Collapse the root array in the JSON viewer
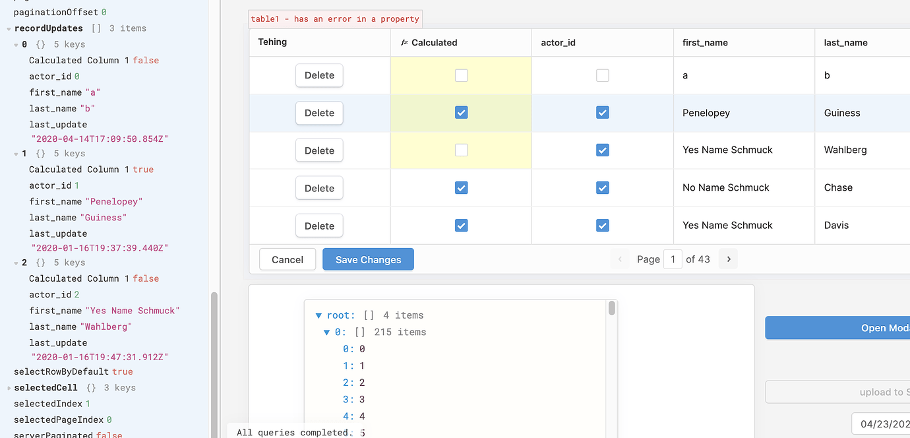This screenshot has height=438, width=910. (318, 315)
